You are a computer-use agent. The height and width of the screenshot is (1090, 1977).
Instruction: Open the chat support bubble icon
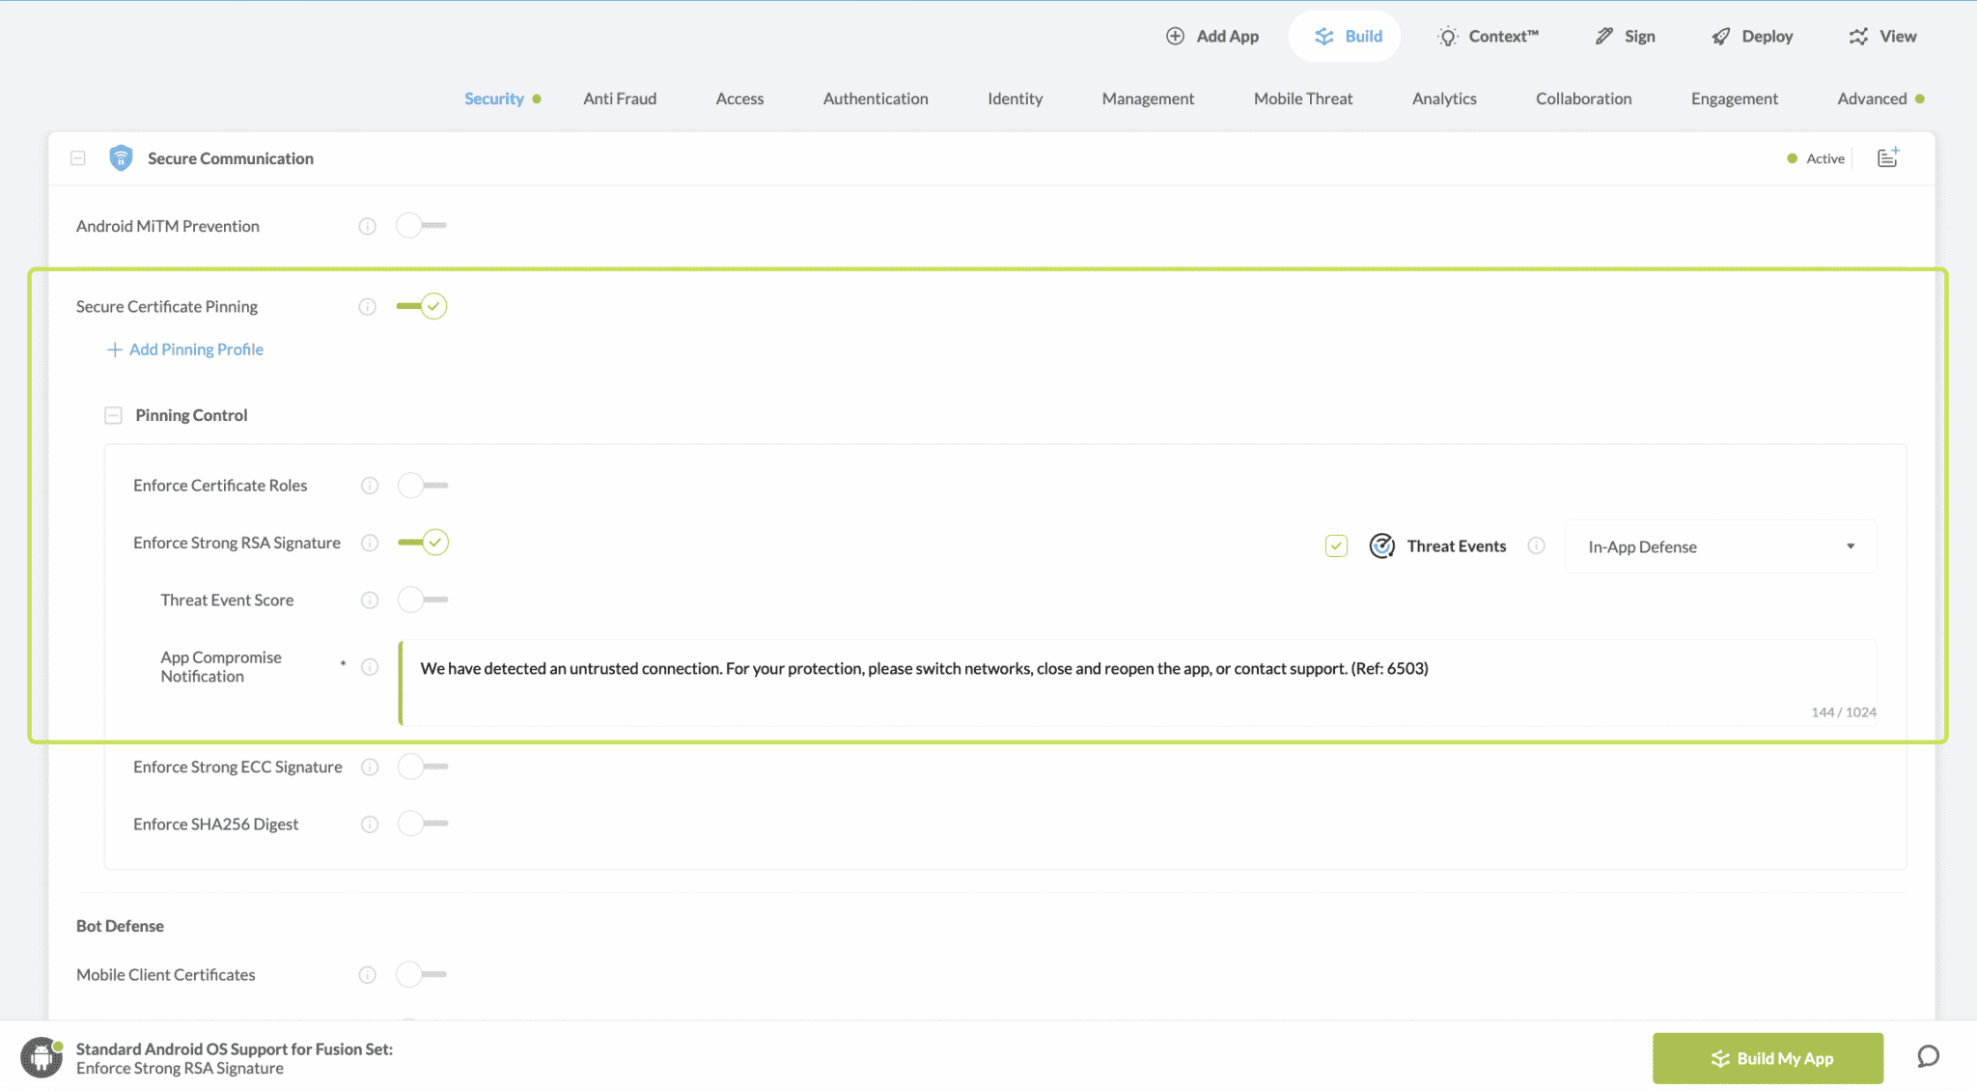1928,1056
